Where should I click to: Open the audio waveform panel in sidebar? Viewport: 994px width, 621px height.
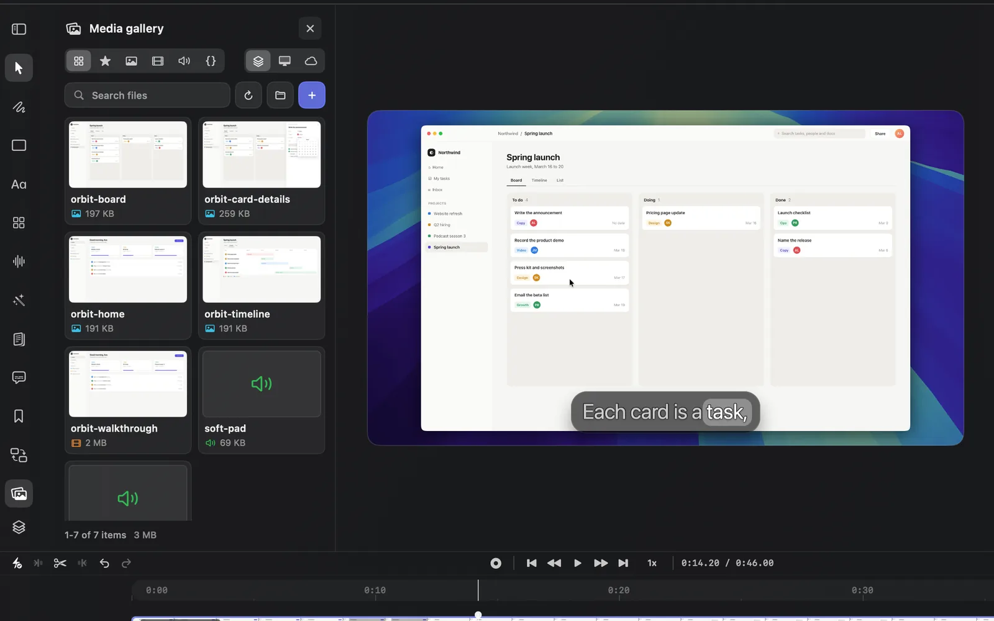(19, 261)
